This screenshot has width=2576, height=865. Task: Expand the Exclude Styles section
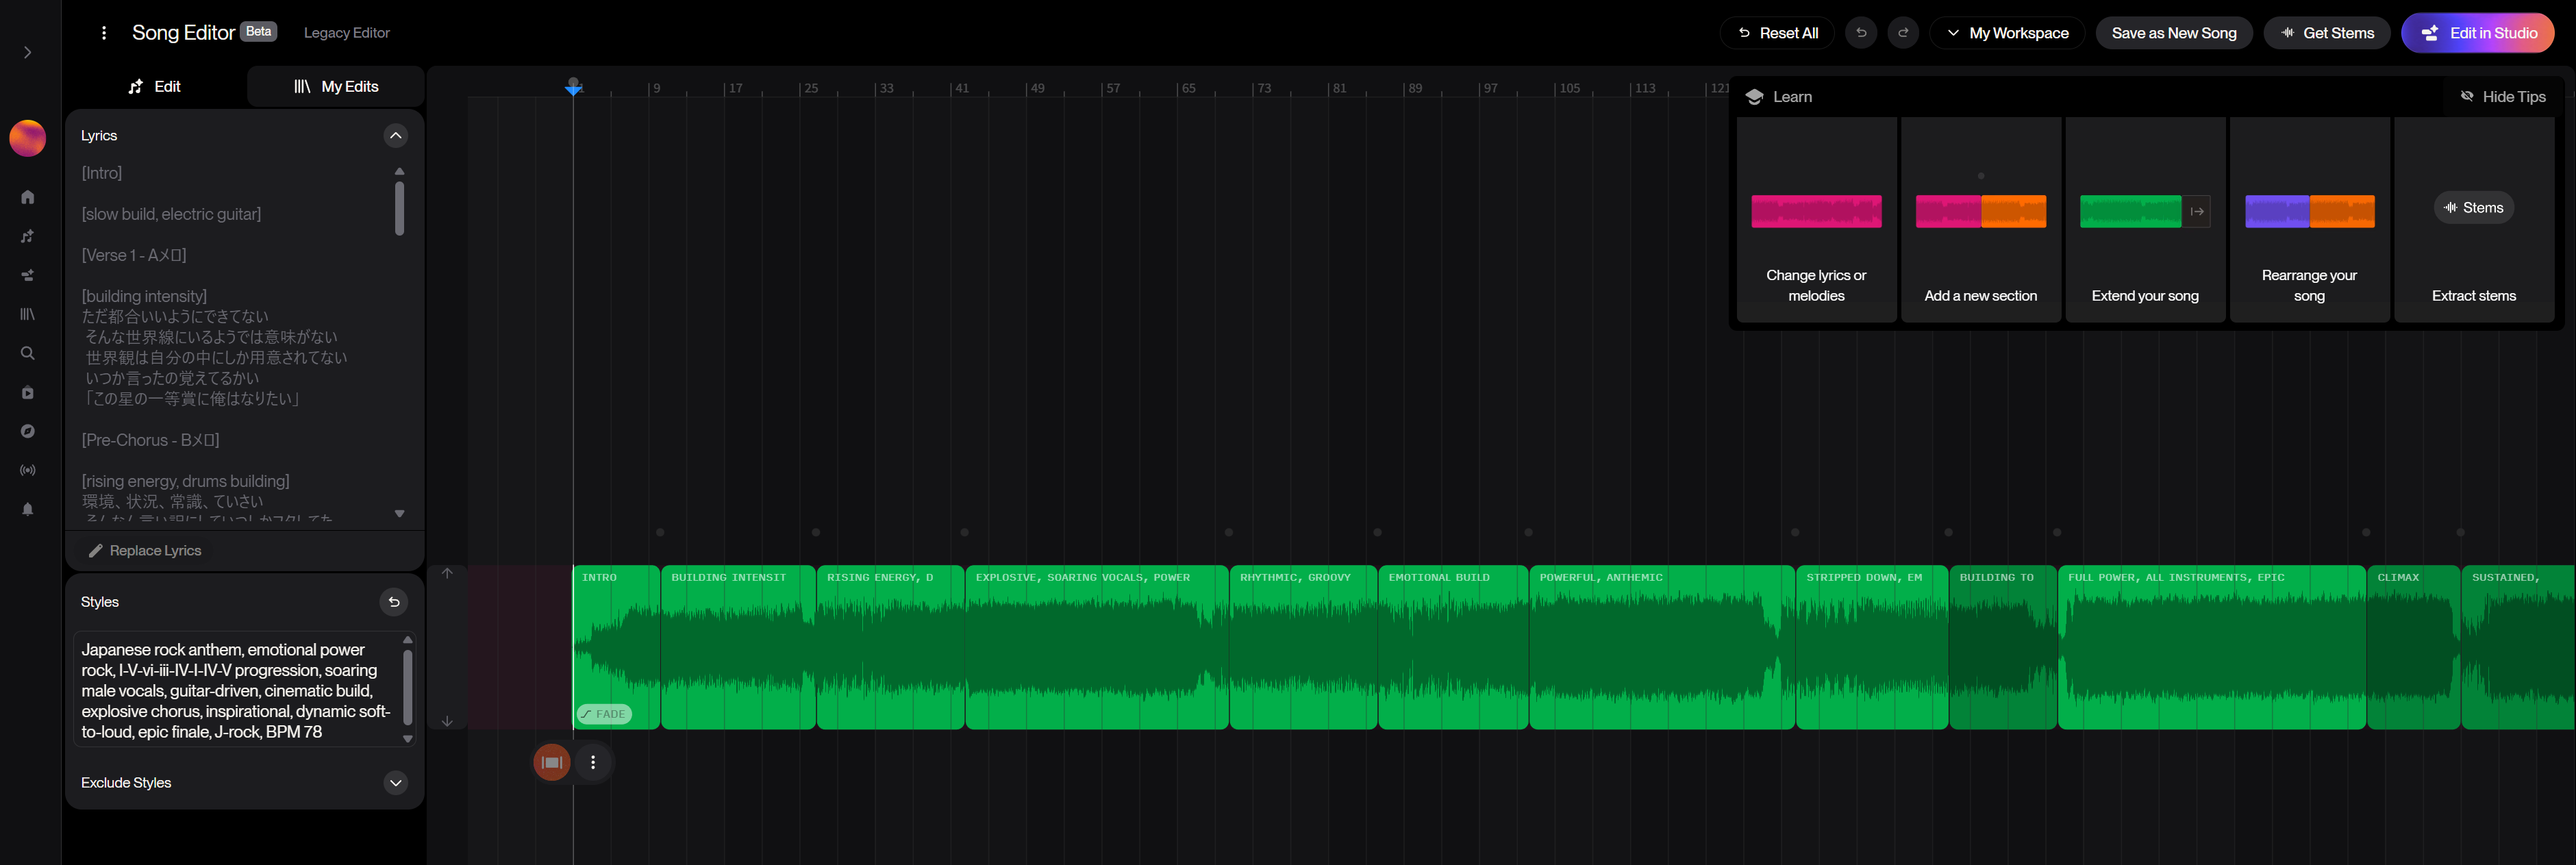[395, 783]
